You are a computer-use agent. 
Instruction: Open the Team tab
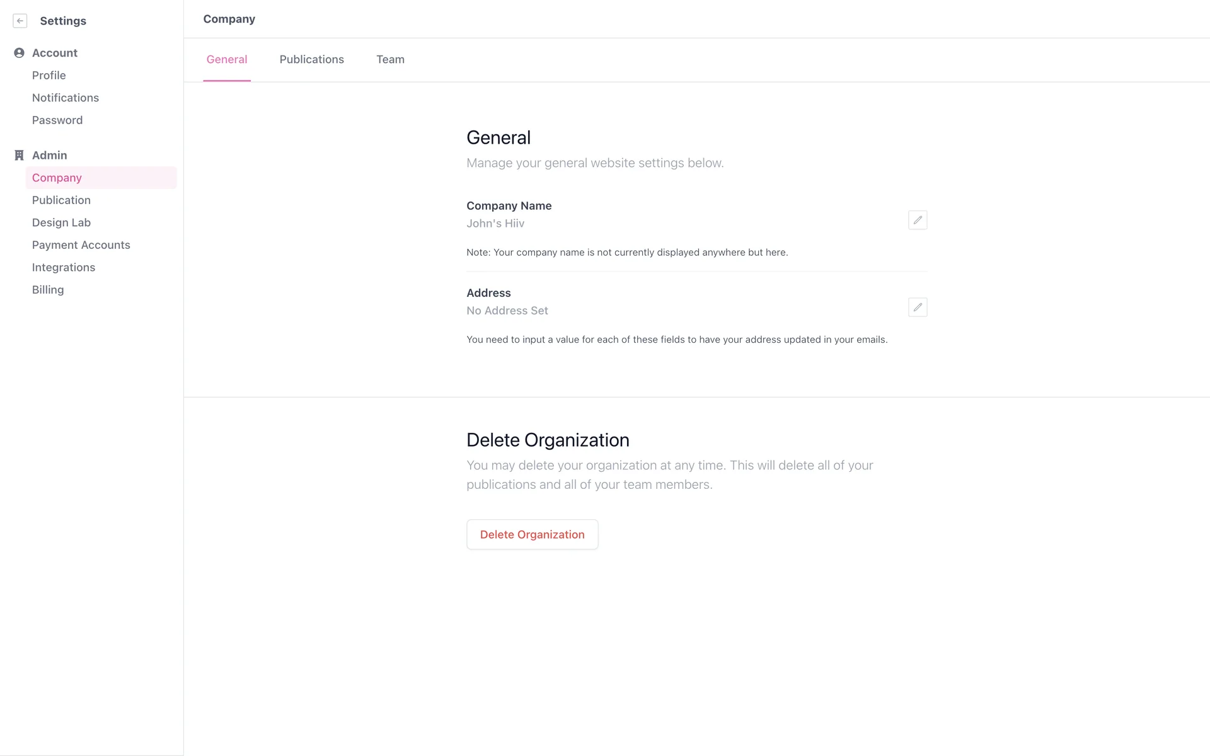pyautogui.click(x=390, y=59)
